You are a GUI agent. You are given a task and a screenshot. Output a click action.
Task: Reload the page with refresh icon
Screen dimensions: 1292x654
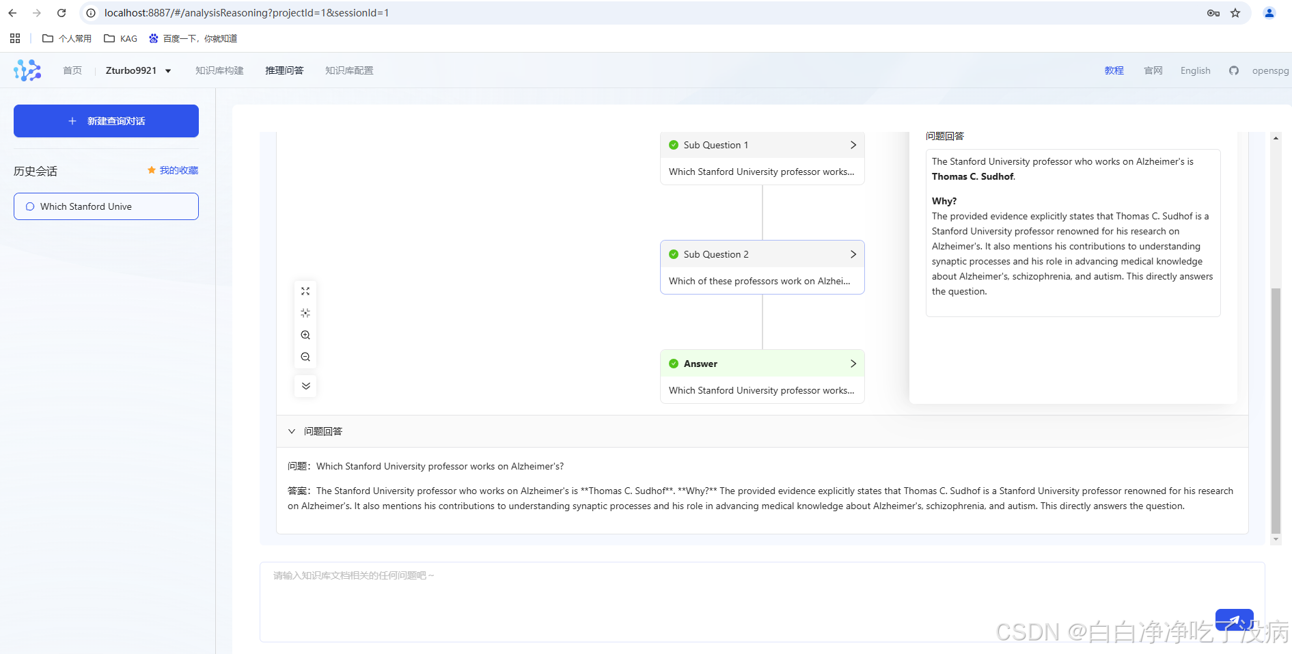coord(61,13)
